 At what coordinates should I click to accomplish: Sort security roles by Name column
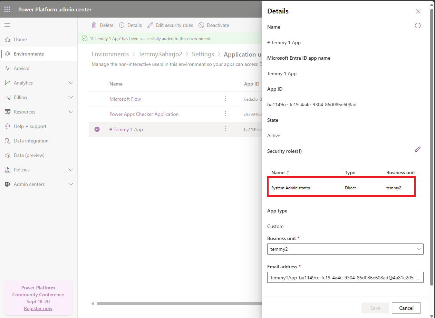[x=280, y=172]
